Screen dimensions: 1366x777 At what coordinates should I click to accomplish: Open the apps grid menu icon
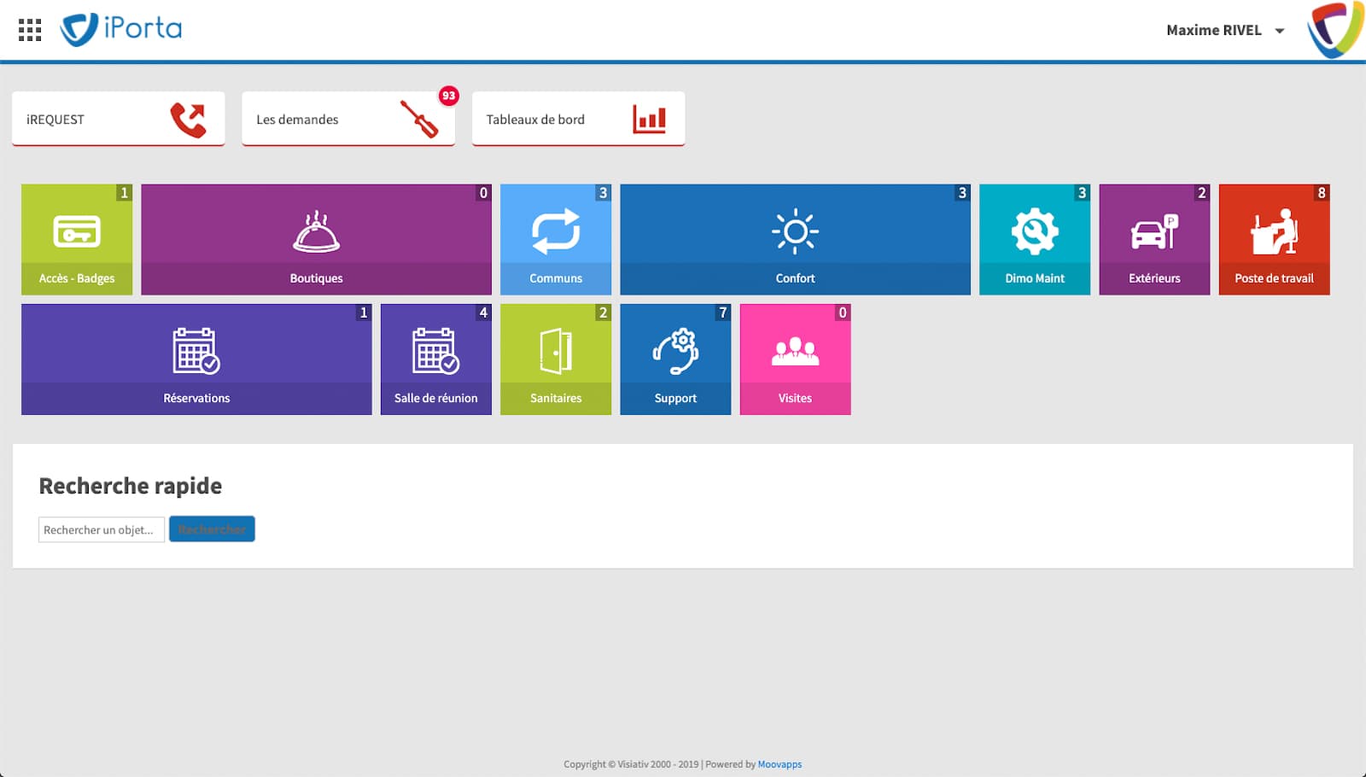[30, 30]
